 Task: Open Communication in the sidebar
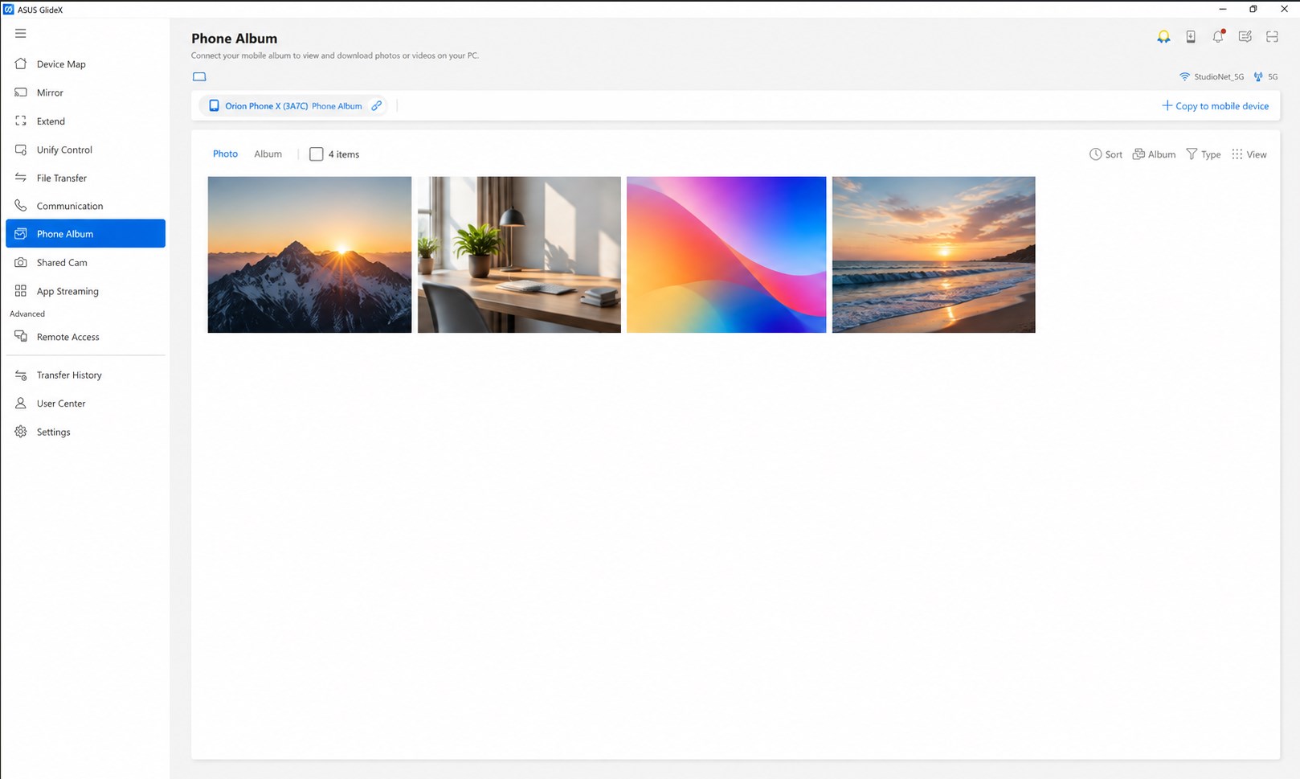pyautogui.click(x=85, y=206)
